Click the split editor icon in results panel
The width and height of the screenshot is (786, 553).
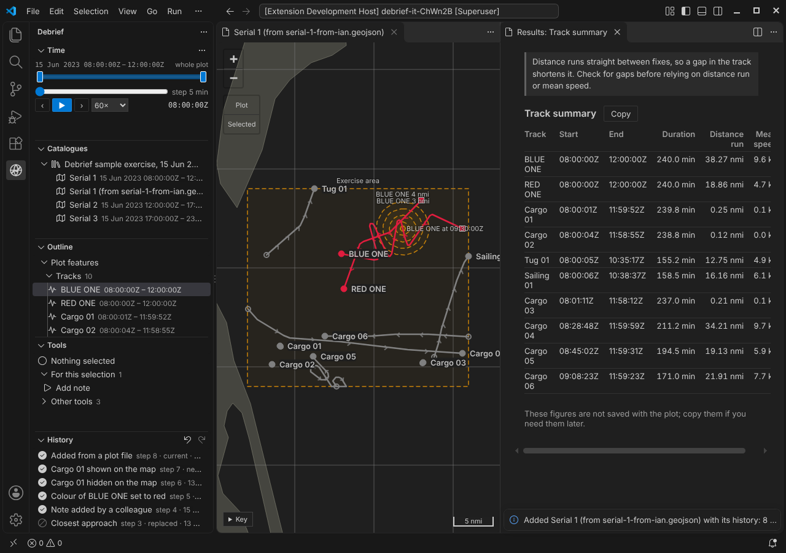(x=758, y=32)
